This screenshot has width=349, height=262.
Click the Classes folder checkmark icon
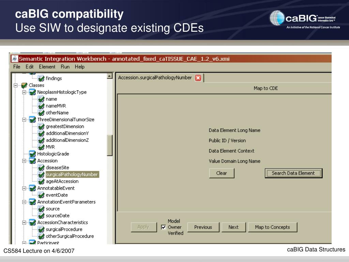pos(24,85)
